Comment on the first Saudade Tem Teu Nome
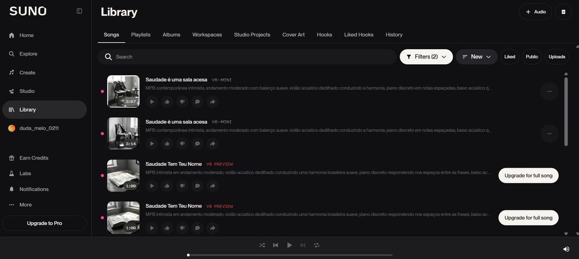This screenshot has height=259, width=579. pyautogui.click(x=197, y=186)
